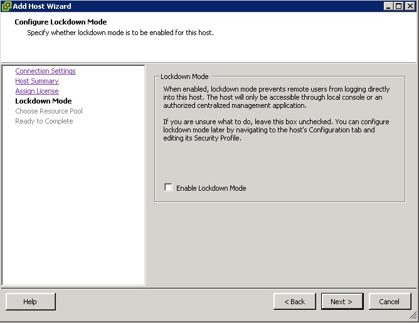Click the Add Host Wizard title bar icon
Screen dimensions: 419x323
click(7, 6)
